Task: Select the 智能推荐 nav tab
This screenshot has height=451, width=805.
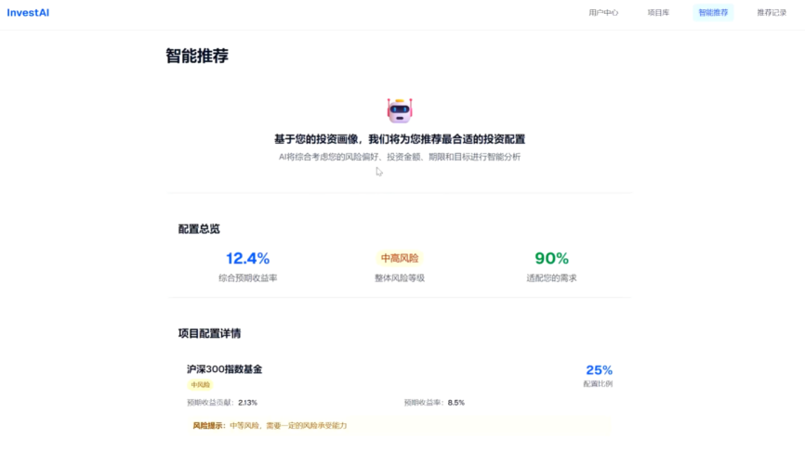Action: [713, 13]
